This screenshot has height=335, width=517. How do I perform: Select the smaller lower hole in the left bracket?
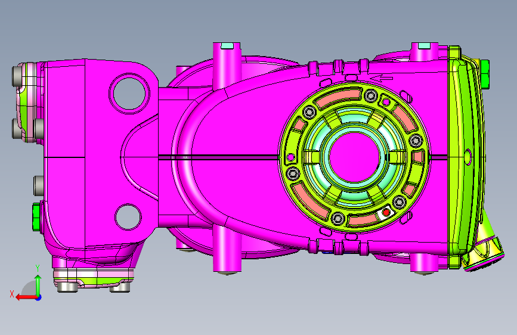128,217
